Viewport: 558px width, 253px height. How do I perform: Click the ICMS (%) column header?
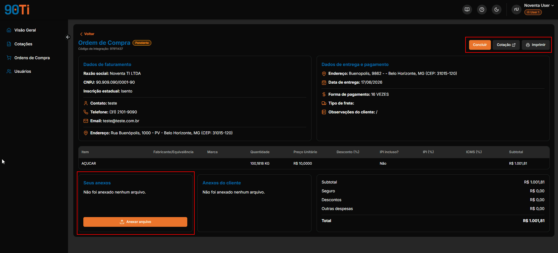point(473,152)
